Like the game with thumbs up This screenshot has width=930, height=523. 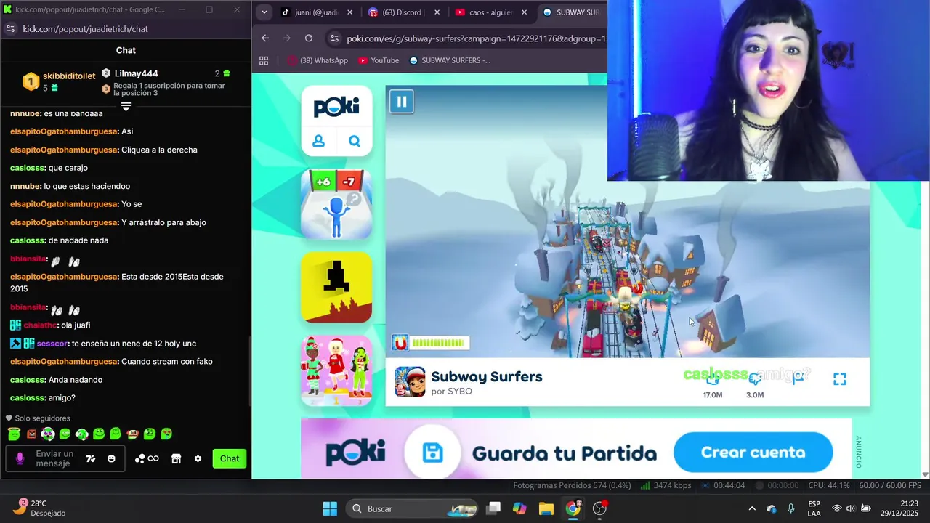[713, 378]
